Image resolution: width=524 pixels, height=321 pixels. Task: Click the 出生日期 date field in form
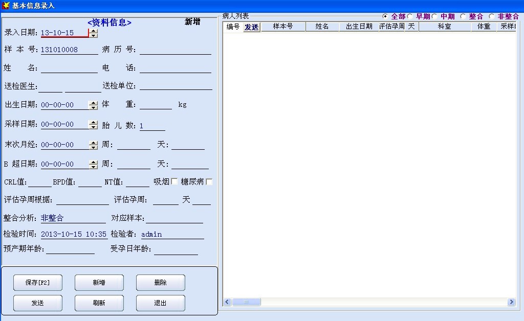coord(65,105)
